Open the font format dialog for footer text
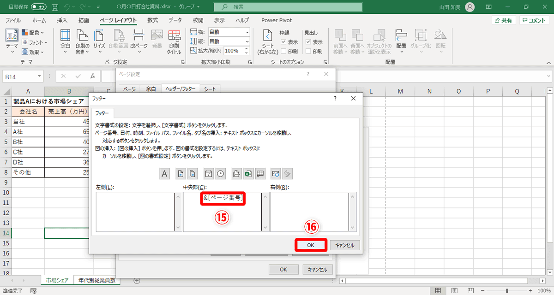This screenshot has width=554, height=295. pos(164,174)
